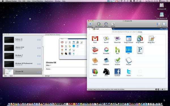Start the Chess app icon
170x106 pixels.
pyautogui.click(x=106, y=72)
